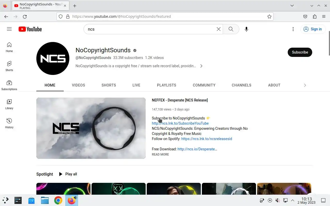This screenshot has height=206, width=330.
Task: Close the NoCopyrightSounds tab
Action: point(65,6)
